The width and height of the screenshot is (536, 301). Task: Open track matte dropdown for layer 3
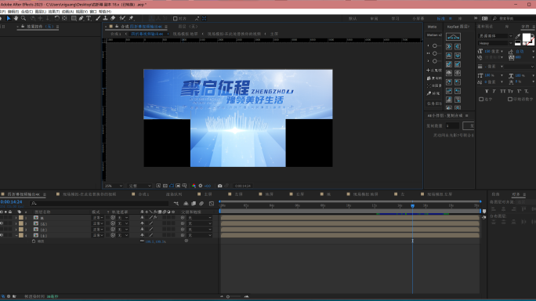122,230
